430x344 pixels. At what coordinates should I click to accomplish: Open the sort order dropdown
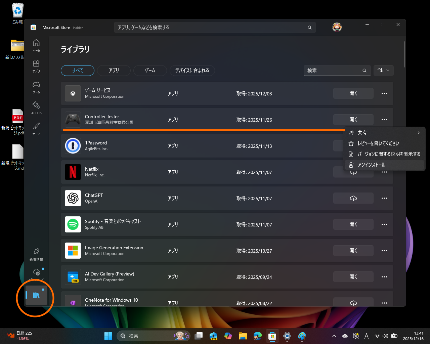click(x=383, y=71)
